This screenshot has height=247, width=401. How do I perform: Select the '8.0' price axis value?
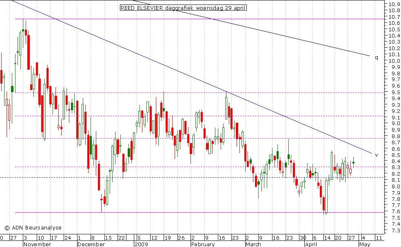pos(395,186)
